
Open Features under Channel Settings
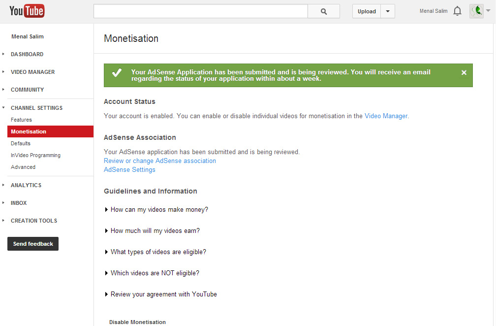click(21, 120)
